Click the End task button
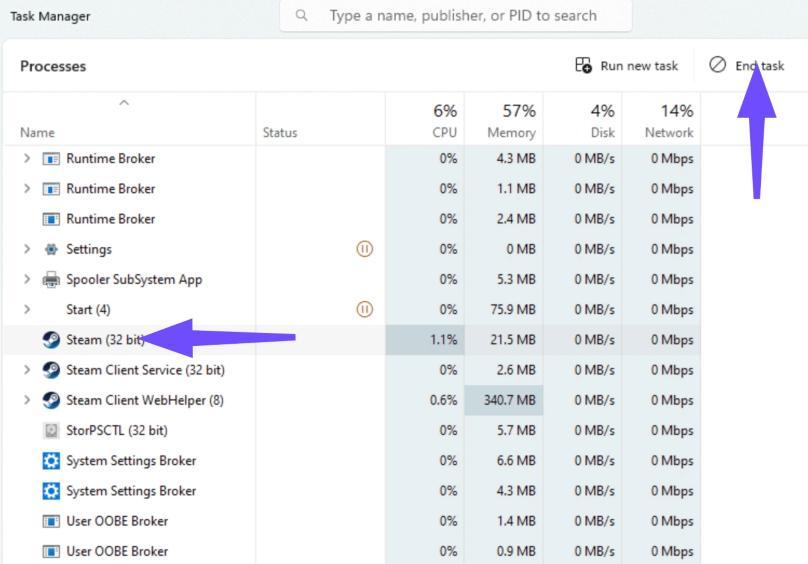The width and height of the screenshot is (808, 564). pyautogui.click(x=746, y=66)
